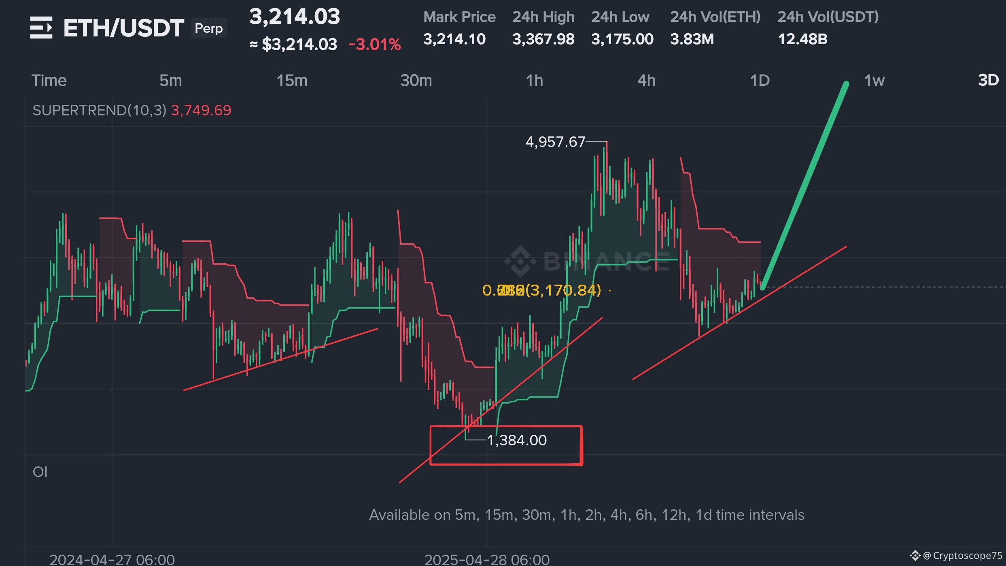Open the pair list menu icon

41,28
